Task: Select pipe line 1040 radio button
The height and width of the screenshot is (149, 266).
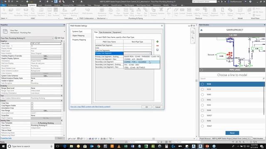Action: (202, 95)
